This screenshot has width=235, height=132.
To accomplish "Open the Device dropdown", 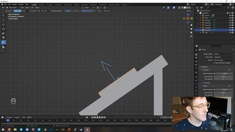I will 224,60.
